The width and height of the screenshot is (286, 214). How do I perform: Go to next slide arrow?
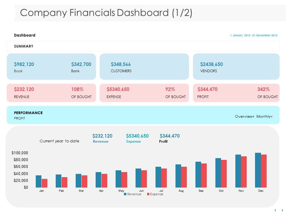point(282,210)
